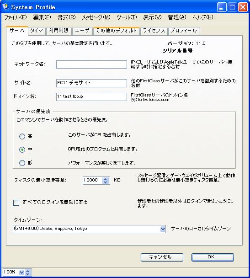
Task: Enable すべてのログインを無効にする checkbox
Action: pos(16,203)
